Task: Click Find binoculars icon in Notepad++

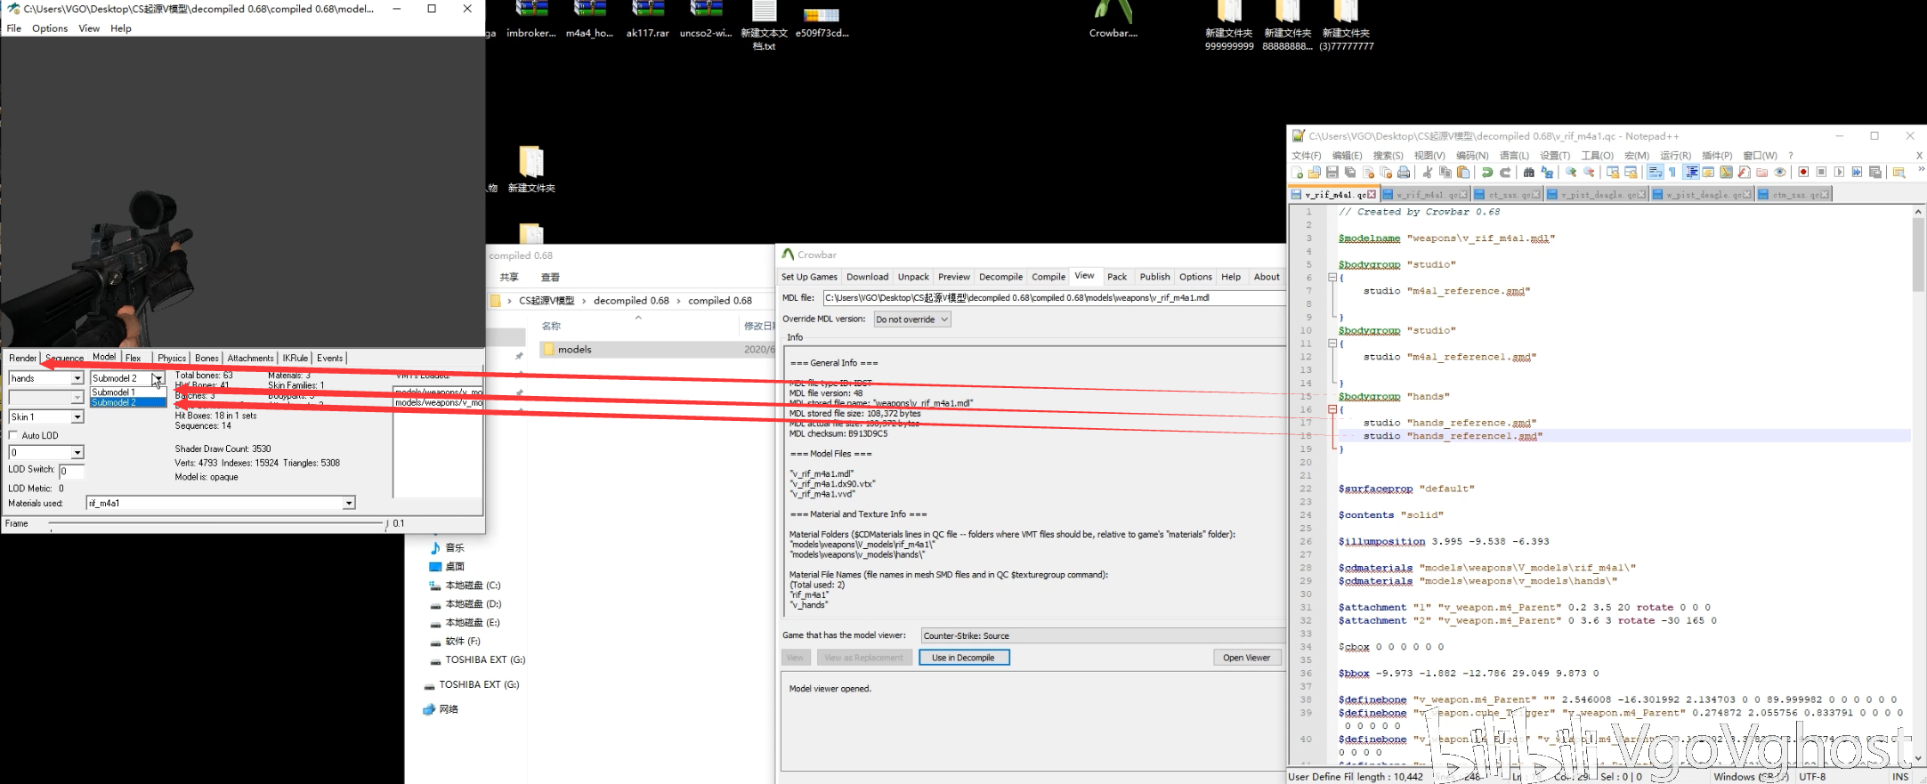Action: [x=1529, y=173]
